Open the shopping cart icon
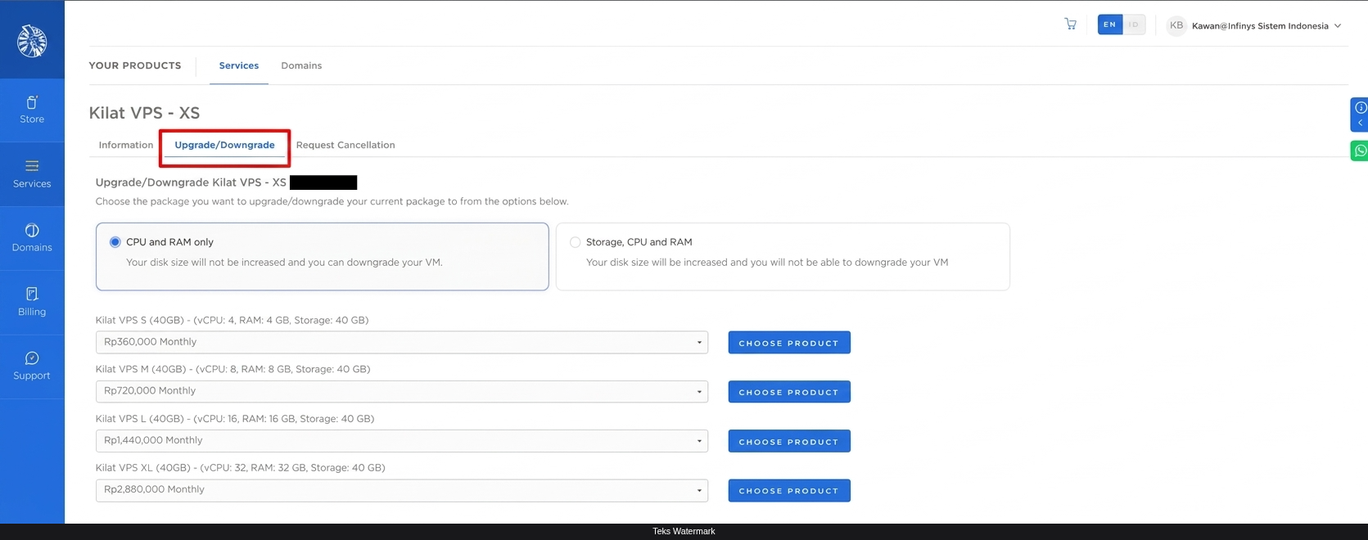Viewport: 1368px width, 540px height. click(1070, 25)
